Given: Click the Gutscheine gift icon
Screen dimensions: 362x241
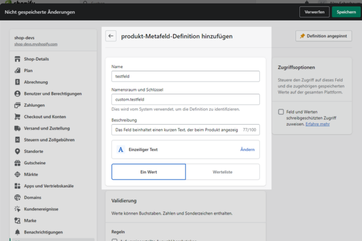Looking at the screenshot, I should (x=18, y=163).
